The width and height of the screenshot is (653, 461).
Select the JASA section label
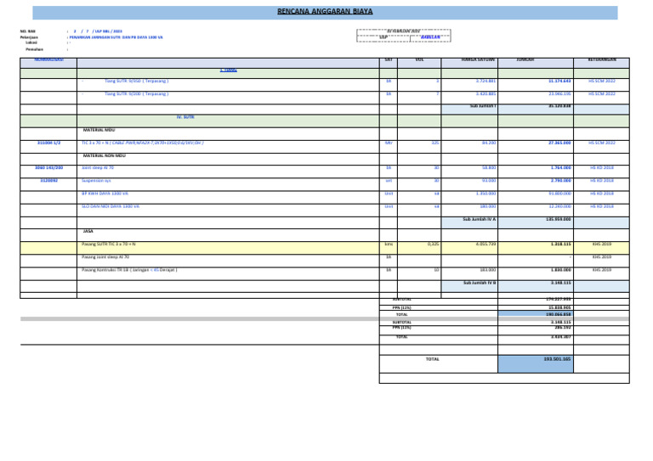(88, 232)
